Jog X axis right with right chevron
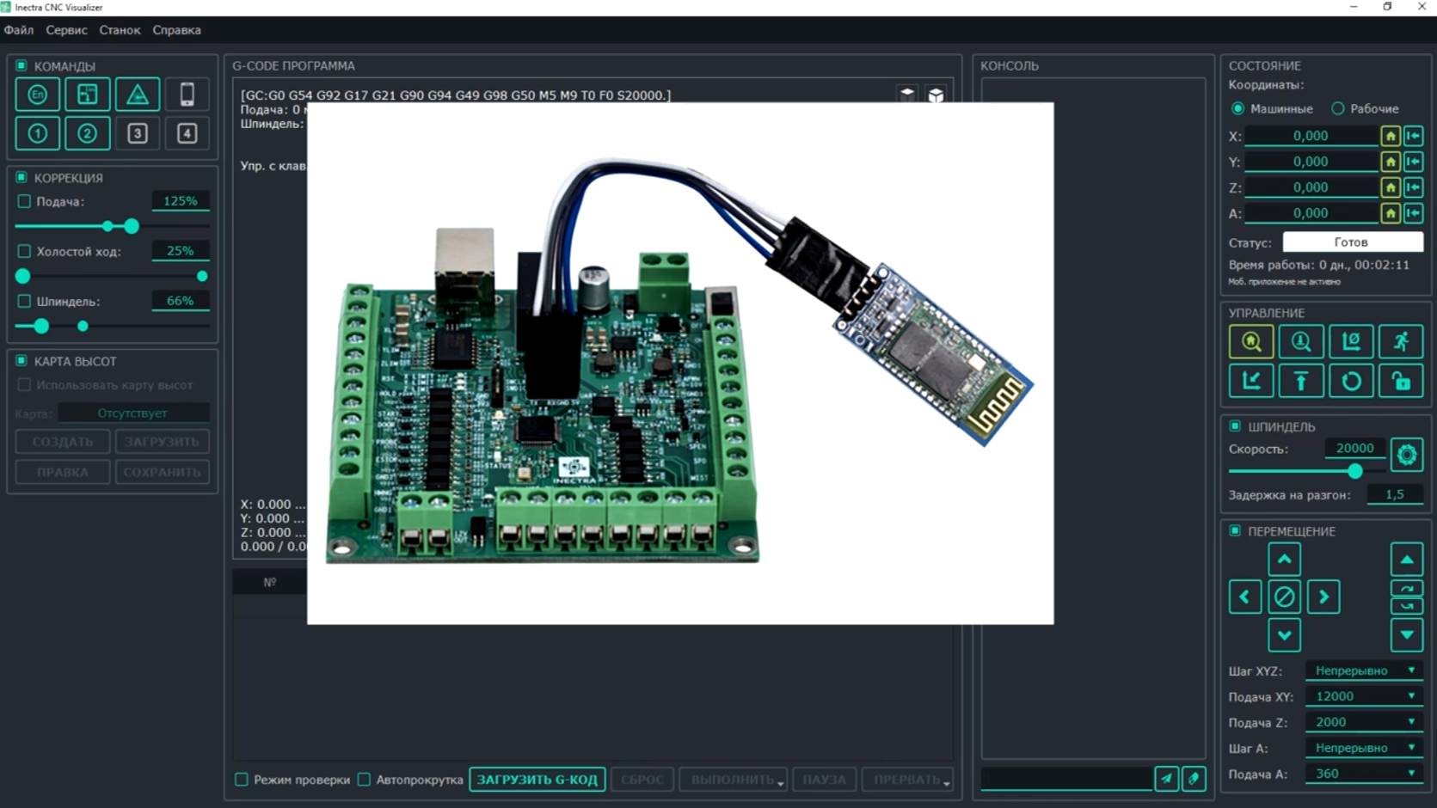The height and width of the screenshot is (808, 1437). tap(1323, 597)
